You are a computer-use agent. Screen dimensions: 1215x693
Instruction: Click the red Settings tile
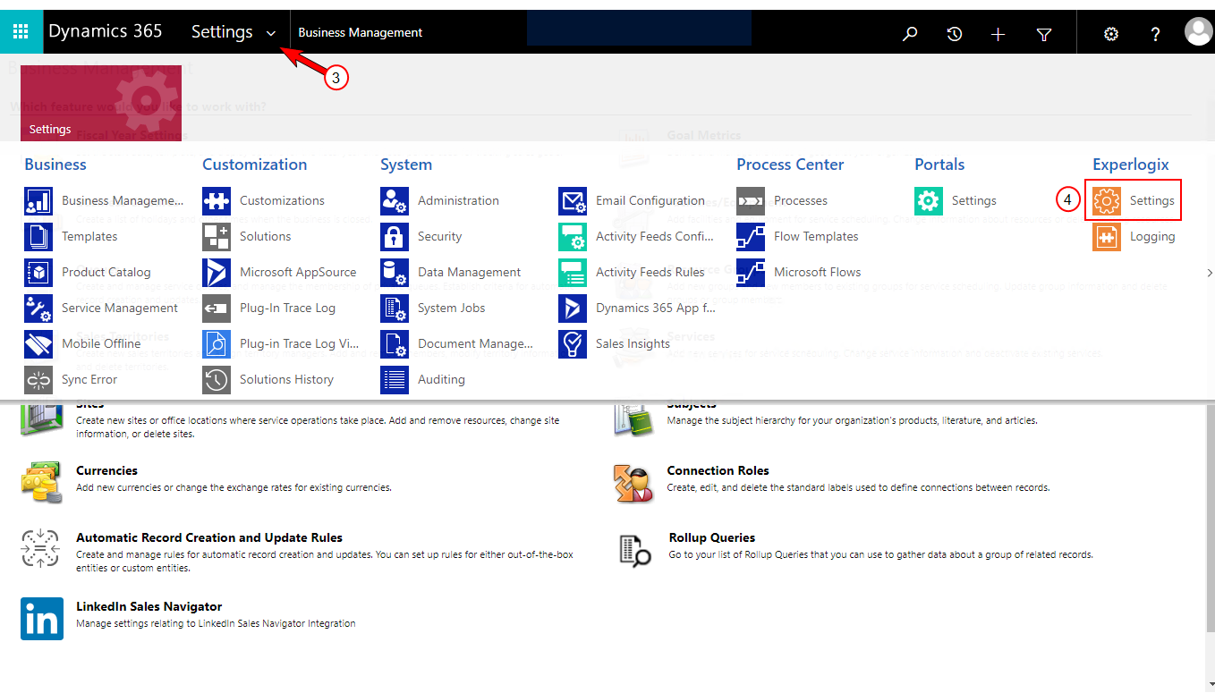pos(101,103)
